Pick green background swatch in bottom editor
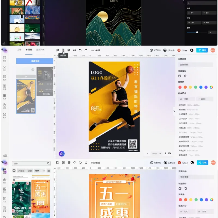 (196, 200)
